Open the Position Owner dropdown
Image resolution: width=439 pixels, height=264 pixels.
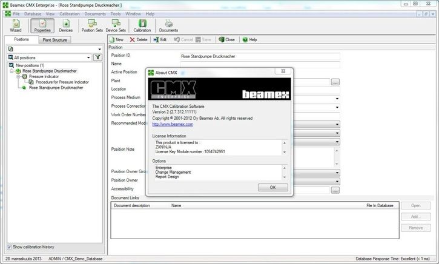point(337,182)
